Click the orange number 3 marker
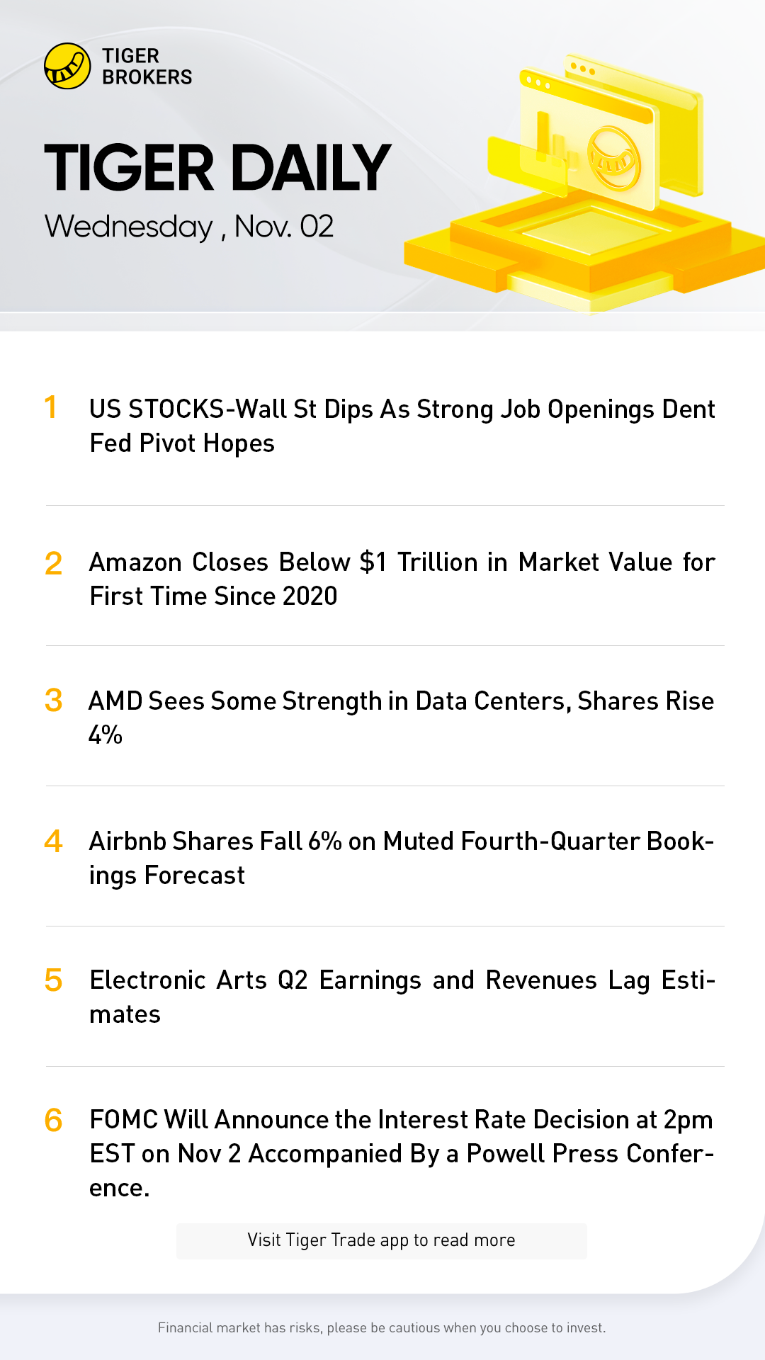Viewport: 765px width, 1360px height. (53, 701)
